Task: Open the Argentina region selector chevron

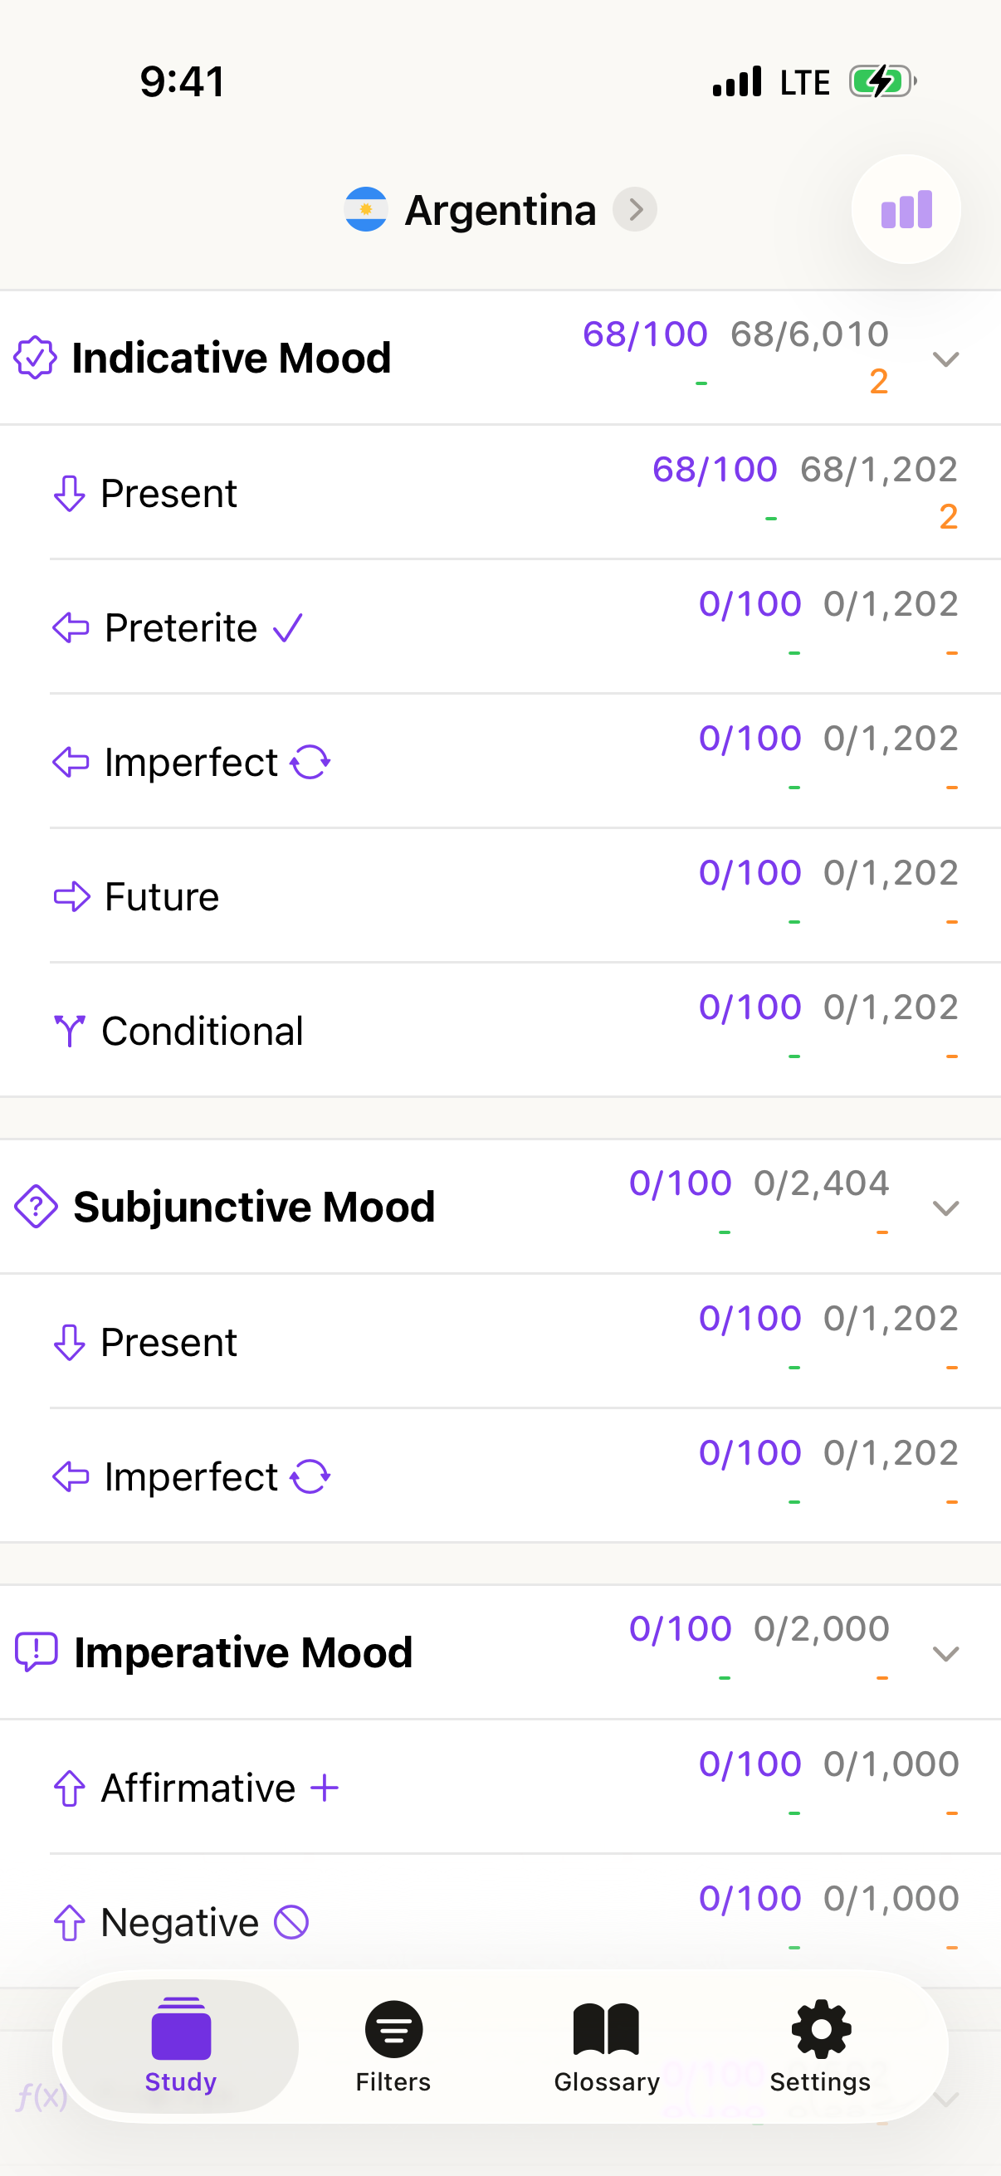Action: [635, 209]
